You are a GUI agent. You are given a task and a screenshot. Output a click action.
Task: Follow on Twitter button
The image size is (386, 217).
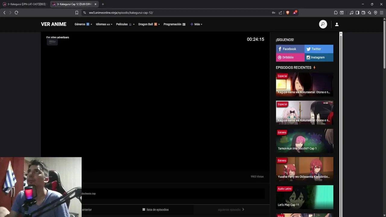319,49
